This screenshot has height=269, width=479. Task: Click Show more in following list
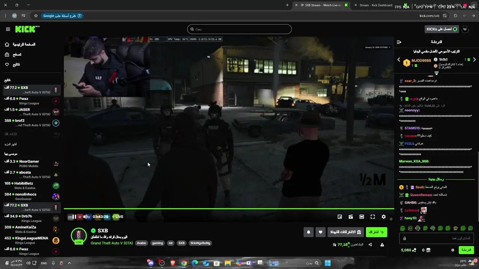10,144
